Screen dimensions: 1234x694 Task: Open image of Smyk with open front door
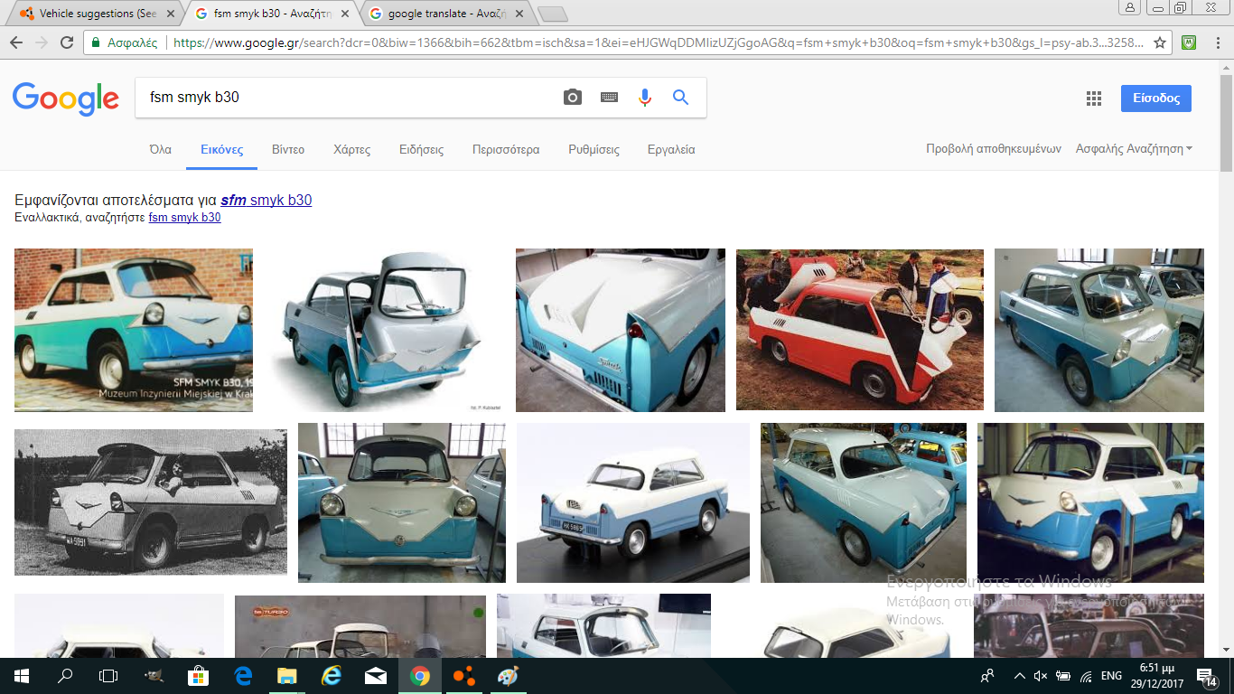[x=383, y=330]
